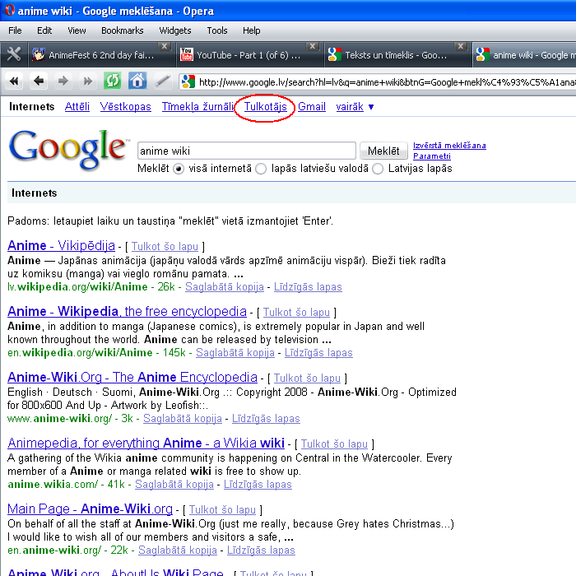The height and width of the screenshot is (576, 576).
Task: Open similar pages for lv.wikipedia.org result
Action: (x=308, y=286)
